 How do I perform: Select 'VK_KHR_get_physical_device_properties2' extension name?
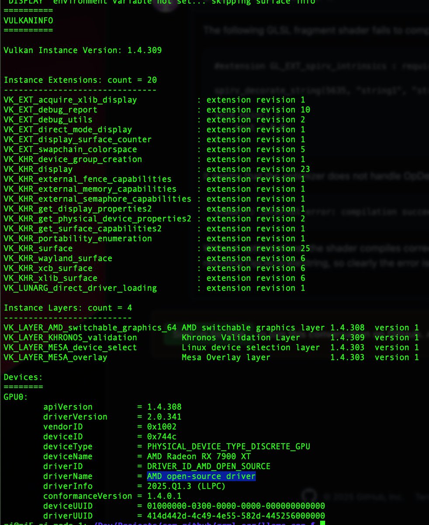(x=97, y=219)
